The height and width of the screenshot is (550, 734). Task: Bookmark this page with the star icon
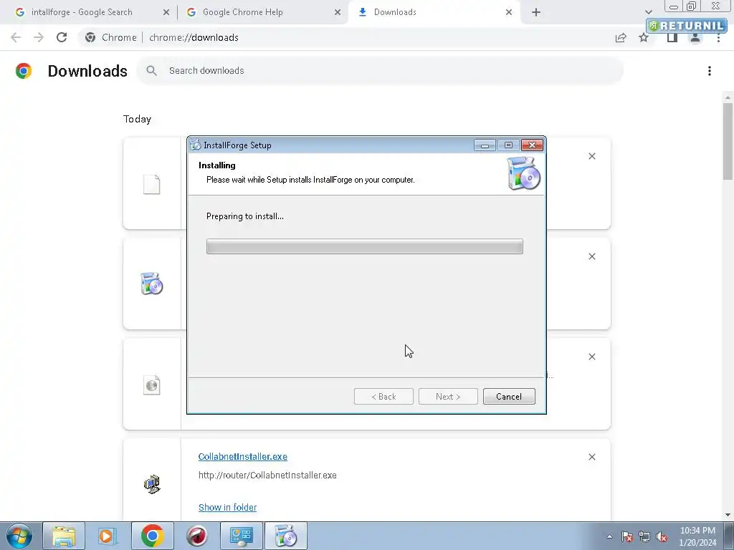click(x=644, y=38)
